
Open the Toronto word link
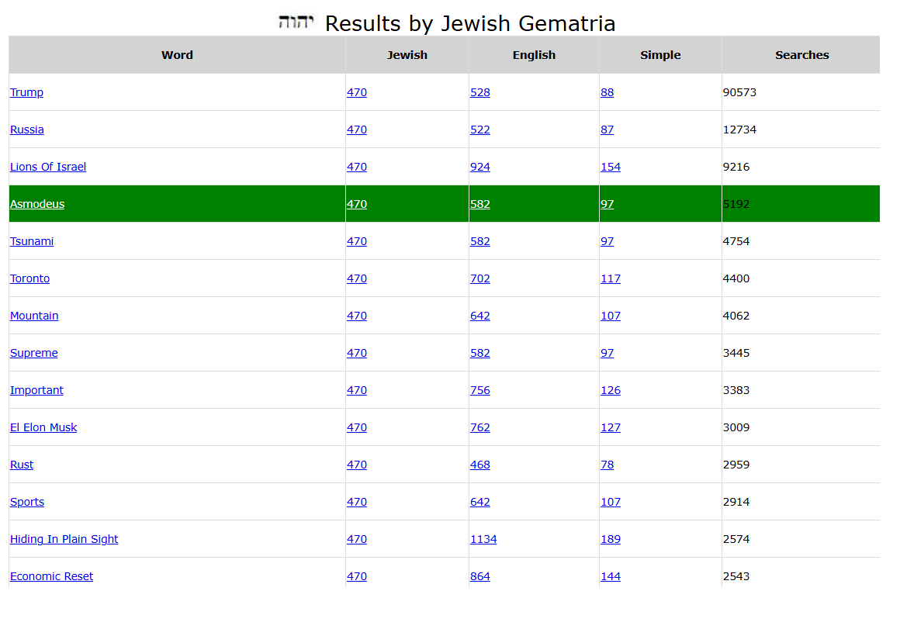coord(29,279)
